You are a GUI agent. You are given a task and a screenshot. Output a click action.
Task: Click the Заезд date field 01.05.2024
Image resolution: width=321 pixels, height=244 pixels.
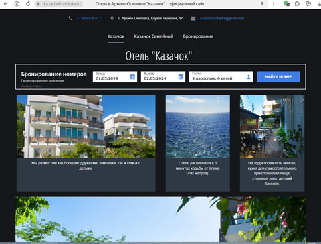point(115,77)
